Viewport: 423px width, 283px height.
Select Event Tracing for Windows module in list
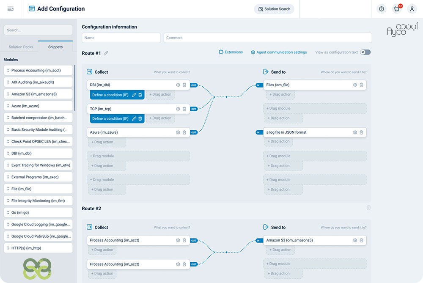pos(38,165)
